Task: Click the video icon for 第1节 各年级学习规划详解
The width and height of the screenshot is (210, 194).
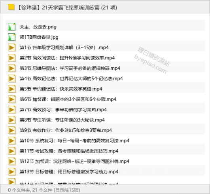Action: tap(11, 48)
